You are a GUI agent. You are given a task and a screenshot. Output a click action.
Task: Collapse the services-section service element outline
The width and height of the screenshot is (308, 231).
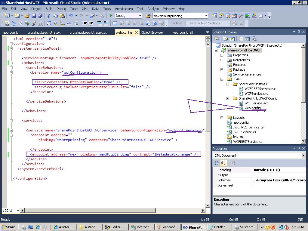click(11, 130)
